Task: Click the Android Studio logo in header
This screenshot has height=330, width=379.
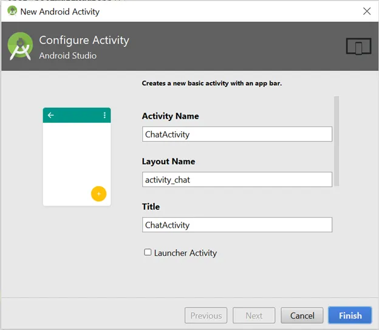Action: [x=20, y=46]
